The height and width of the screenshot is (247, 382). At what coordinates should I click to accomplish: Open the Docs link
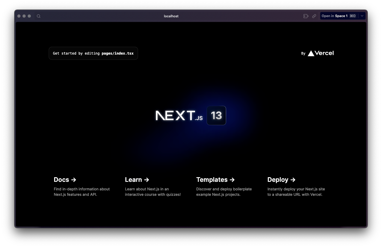click(65, 179)
